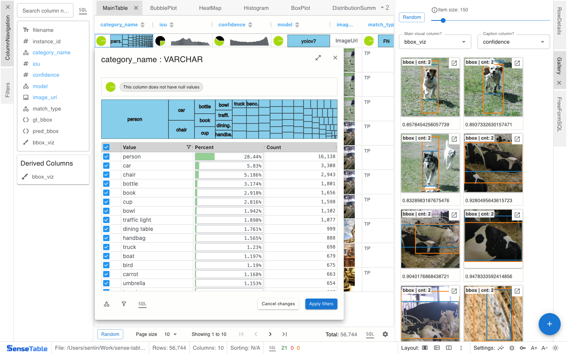Click the blue plus floating button
This screenshot has width=567, height=354.
[x=549, y=324]
